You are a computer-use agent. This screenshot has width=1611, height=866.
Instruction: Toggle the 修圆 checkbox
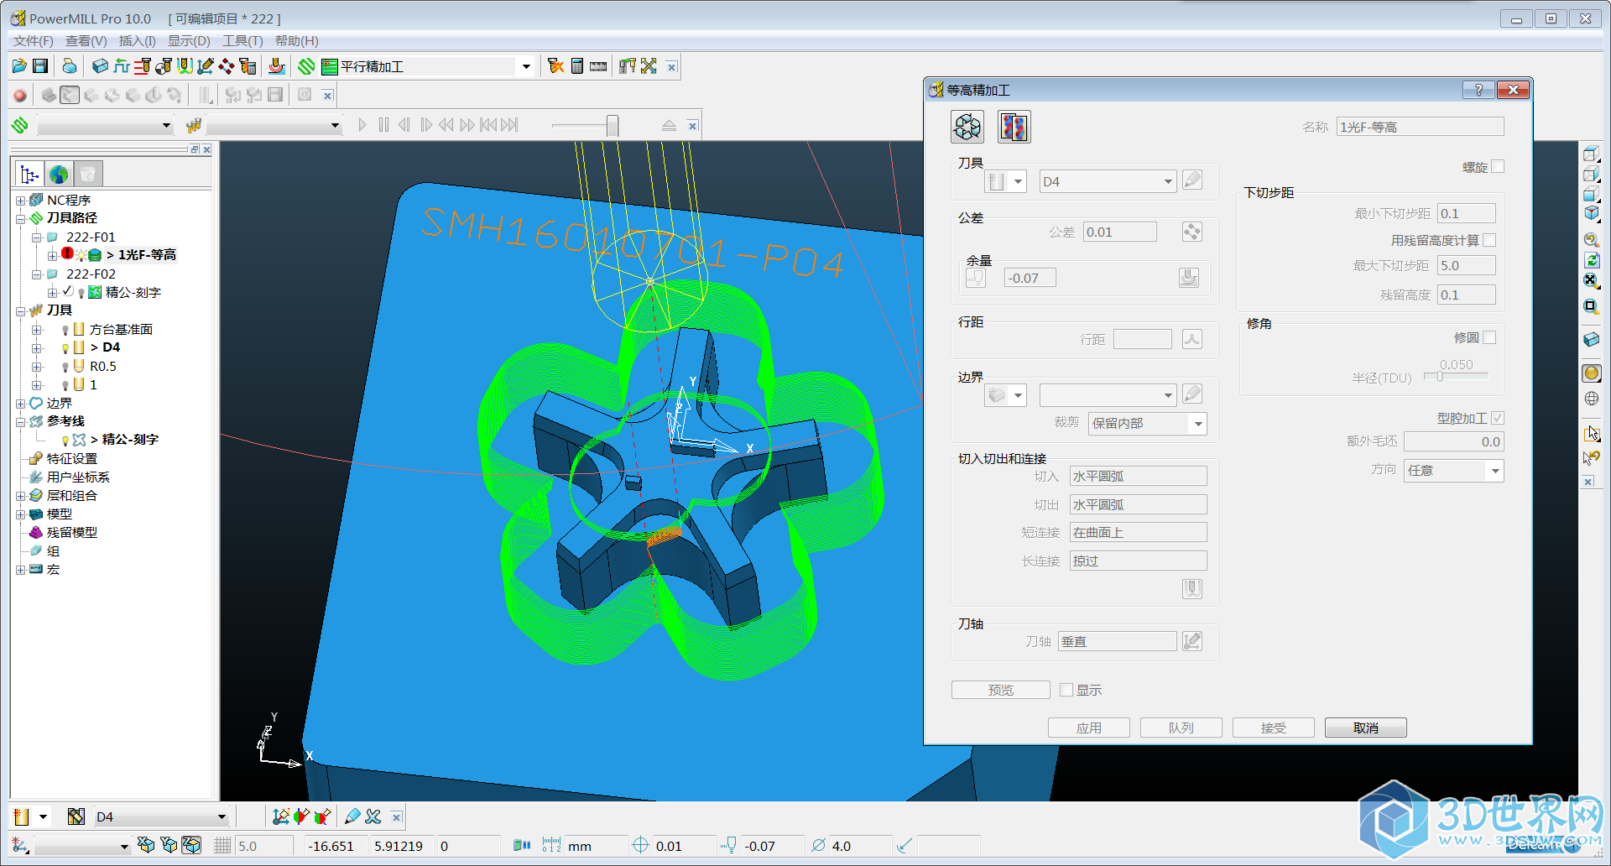(1489, 337)
